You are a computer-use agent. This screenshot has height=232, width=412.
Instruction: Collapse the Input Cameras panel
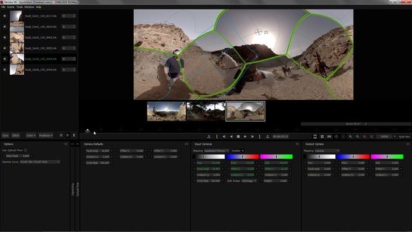point(297,144)
